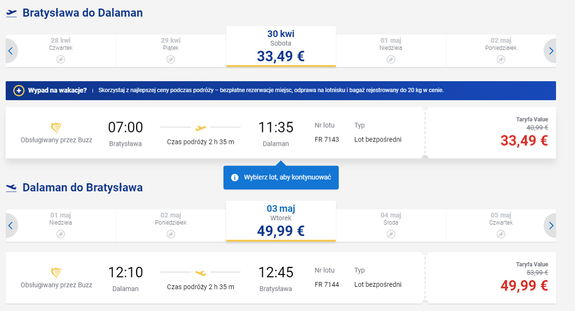Click the Buzz airline logo on 12:10 flight
The width and height of the screenshot is (575, 311).
pos(56,273)
